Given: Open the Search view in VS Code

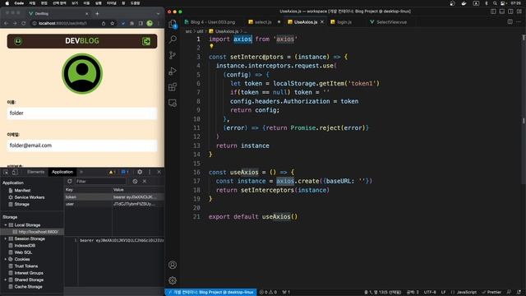Looking at the screenshot, I should pyautogui.click(x=173, y=39).
